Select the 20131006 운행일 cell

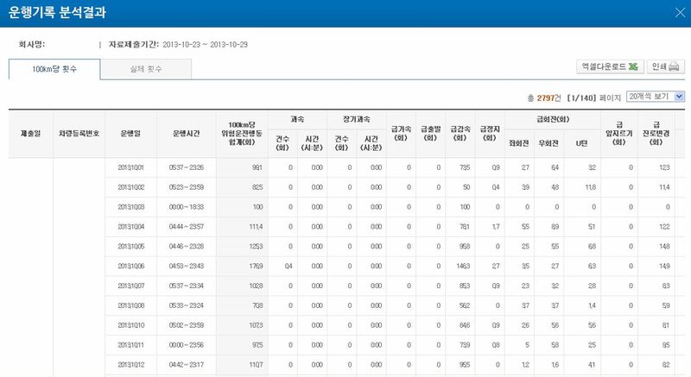point(130,267)
